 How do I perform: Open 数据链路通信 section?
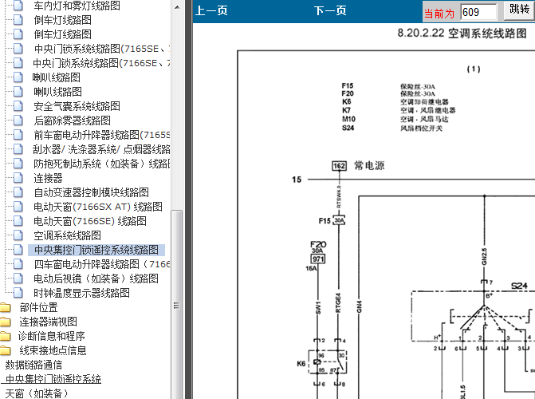point(33,365)
